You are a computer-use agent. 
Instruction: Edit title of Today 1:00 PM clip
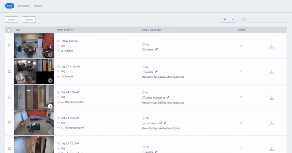(156, 49)
